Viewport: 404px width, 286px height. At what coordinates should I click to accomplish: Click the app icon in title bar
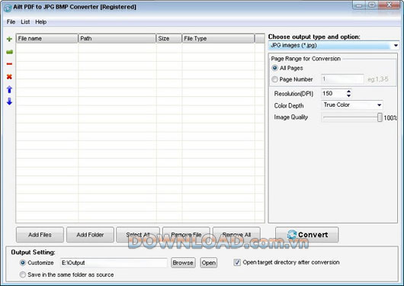click(8, 8)
